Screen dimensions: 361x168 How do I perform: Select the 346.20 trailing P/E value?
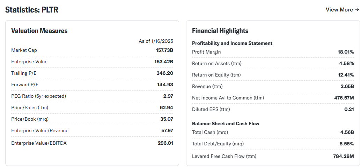click(x=165, y=73)
